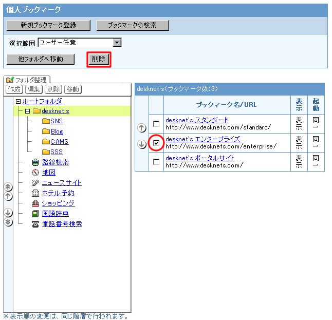
Task: Open the 国語辞典 link
Action: (x=56, y=214)
